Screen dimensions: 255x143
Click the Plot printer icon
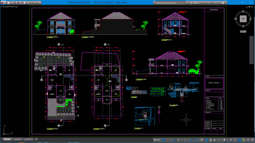click(25, 3)
